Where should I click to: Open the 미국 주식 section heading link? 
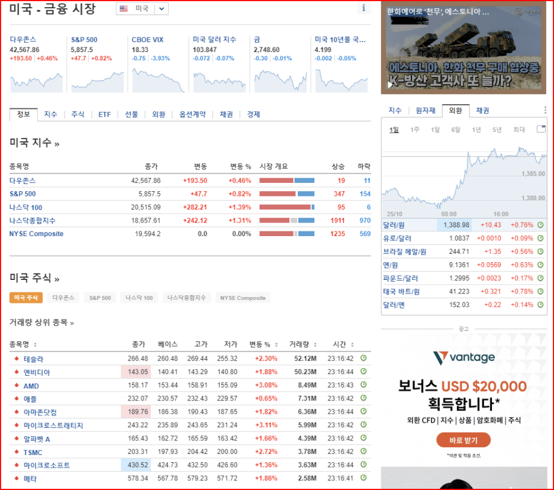click(x=34, y=278)
